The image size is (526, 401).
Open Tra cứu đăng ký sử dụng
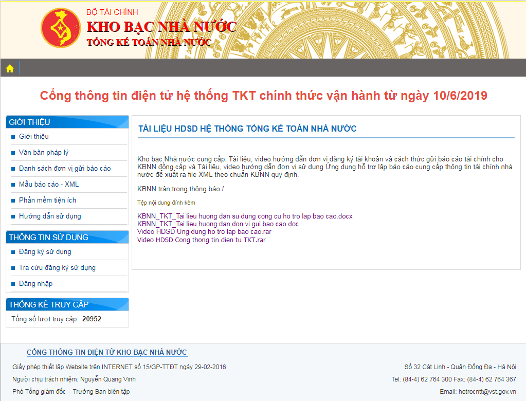point(58,267)
